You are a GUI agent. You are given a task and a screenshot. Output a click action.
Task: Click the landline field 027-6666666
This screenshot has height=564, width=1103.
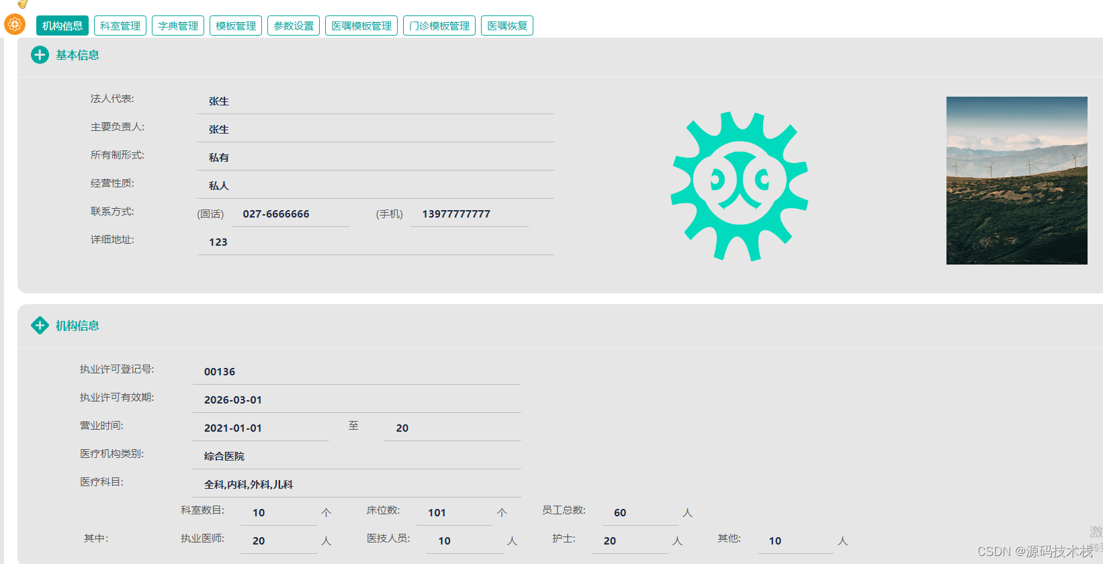pos(290,214)
